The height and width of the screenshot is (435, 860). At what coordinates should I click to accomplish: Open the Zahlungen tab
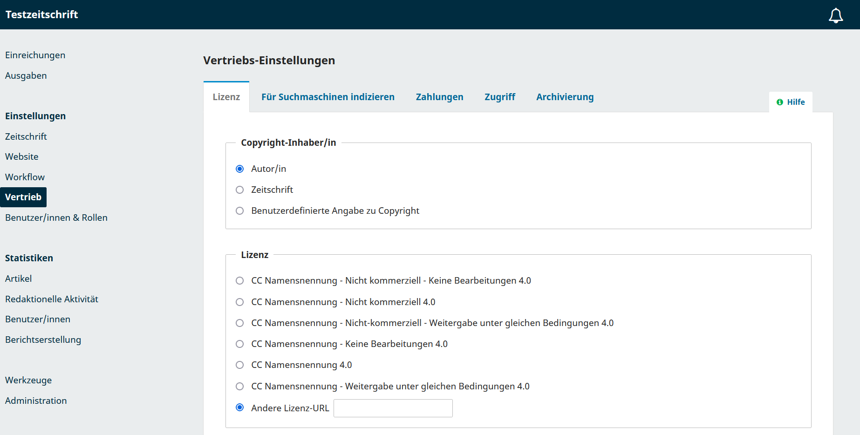(x=439, y=97)
